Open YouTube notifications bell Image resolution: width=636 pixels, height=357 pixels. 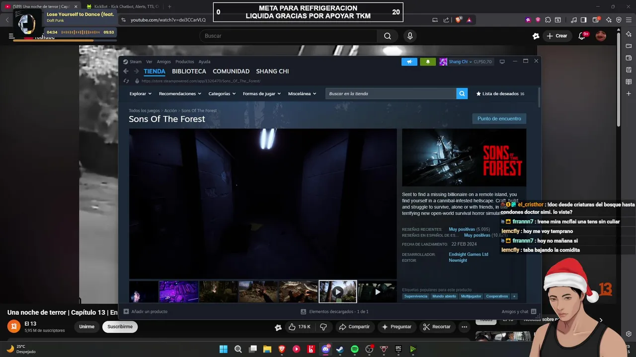pos(582,36)
